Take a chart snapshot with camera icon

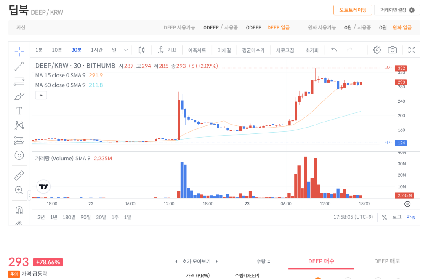[392, 50]
